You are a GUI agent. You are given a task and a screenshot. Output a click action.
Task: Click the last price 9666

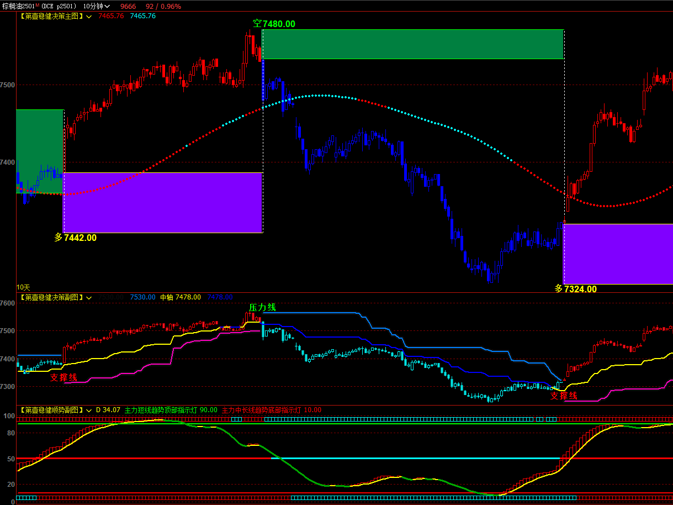(128, 6)
